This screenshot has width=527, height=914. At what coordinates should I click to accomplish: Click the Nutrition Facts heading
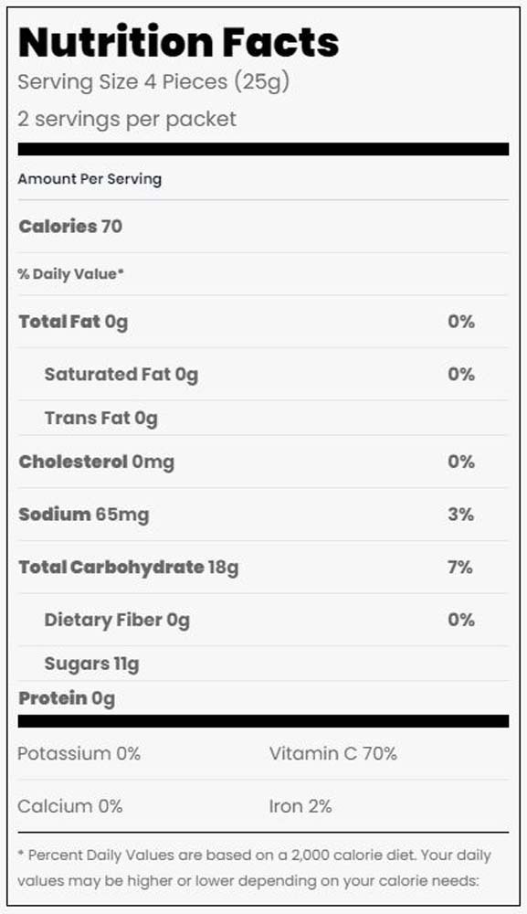[x=178, y=42]
